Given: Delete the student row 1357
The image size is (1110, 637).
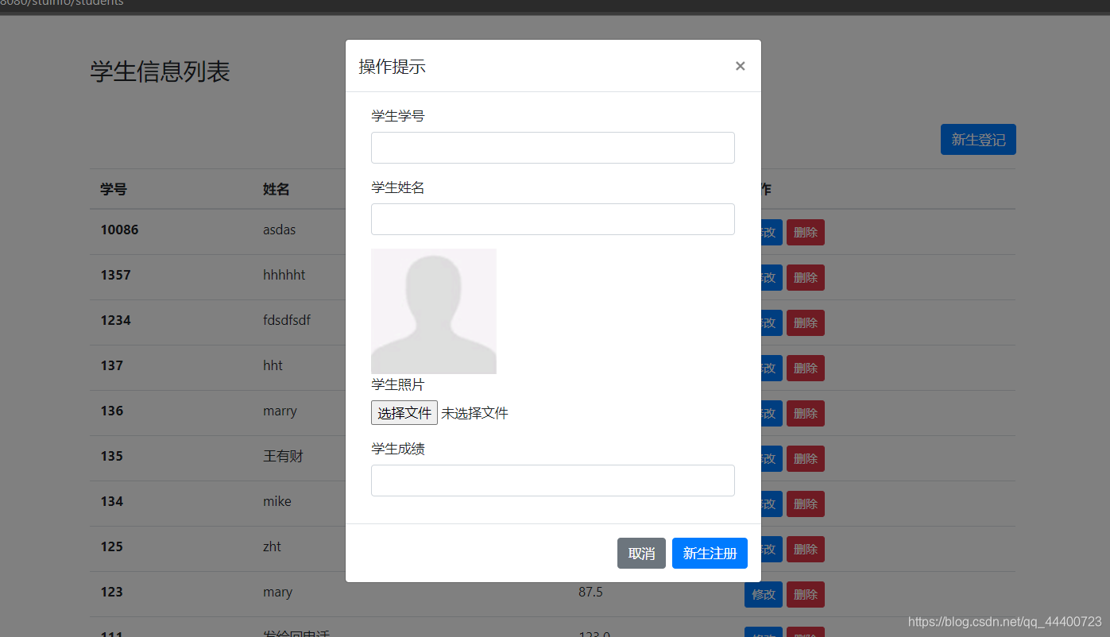Looking at the screenshot, I should [806, 277].
